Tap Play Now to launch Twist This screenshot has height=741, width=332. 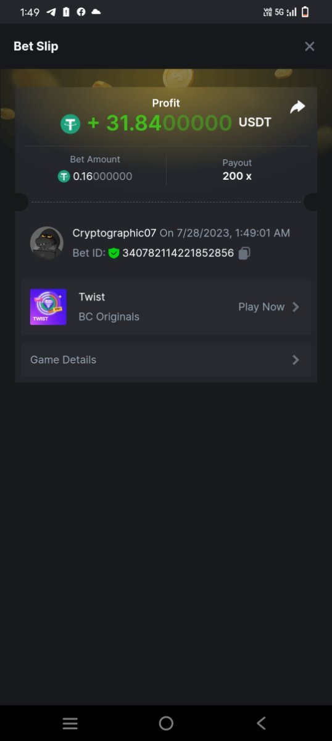point(261,307)
